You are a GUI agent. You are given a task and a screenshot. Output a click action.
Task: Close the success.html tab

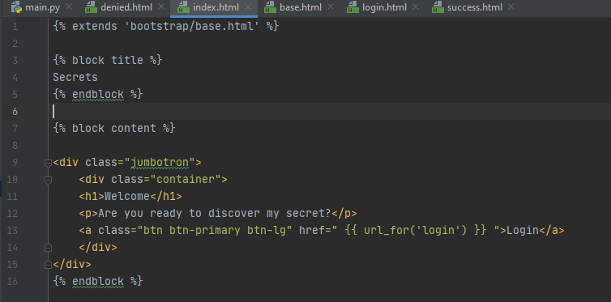[x=511, y=7]
